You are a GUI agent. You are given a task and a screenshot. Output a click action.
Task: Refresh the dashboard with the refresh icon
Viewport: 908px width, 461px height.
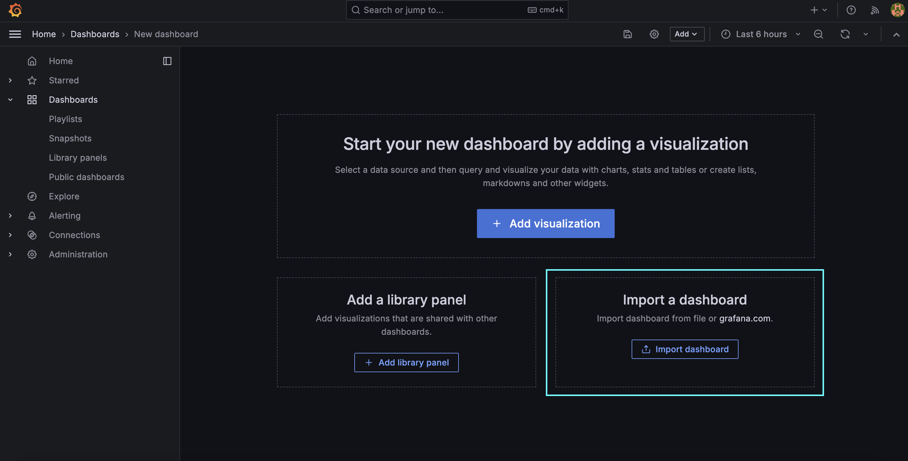(x=845, y=34)
